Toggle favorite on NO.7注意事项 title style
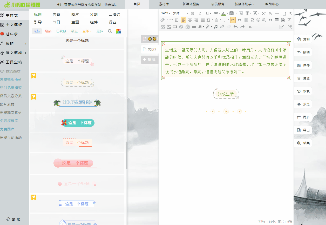 tap(34, 97)
